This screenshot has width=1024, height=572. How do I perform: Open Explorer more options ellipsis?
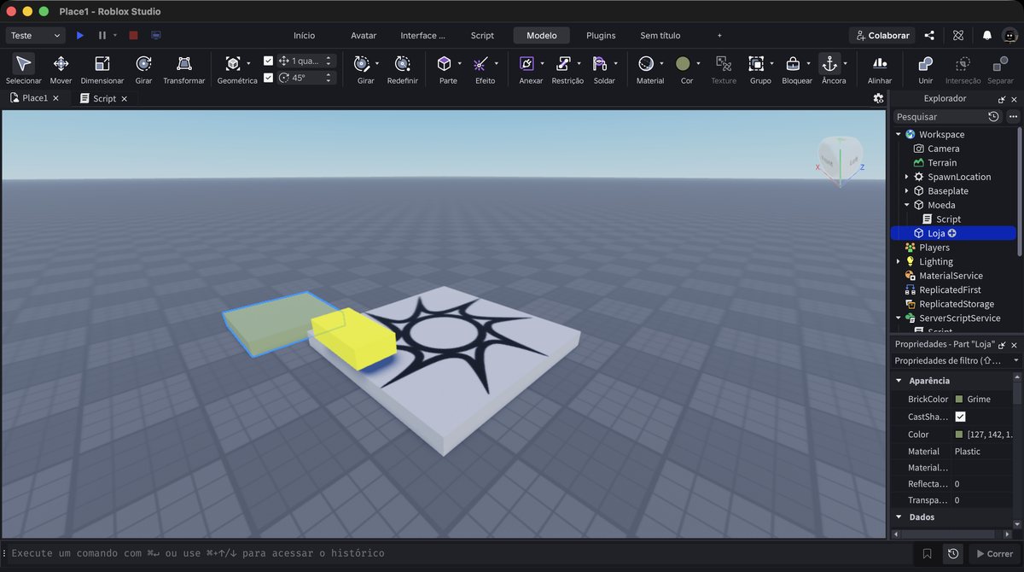(1013, 116)
